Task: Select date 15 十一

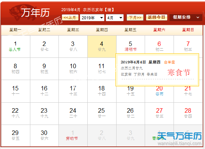Action: [16, 91]
